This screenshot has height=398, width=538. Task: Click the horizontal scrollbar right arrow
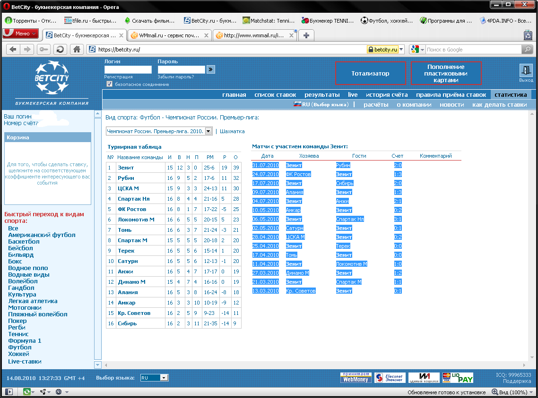click(x=524, y=365)
